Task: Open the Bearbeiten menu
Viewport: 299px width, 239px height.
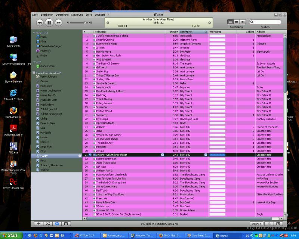Action: click(x=47, y=15)
